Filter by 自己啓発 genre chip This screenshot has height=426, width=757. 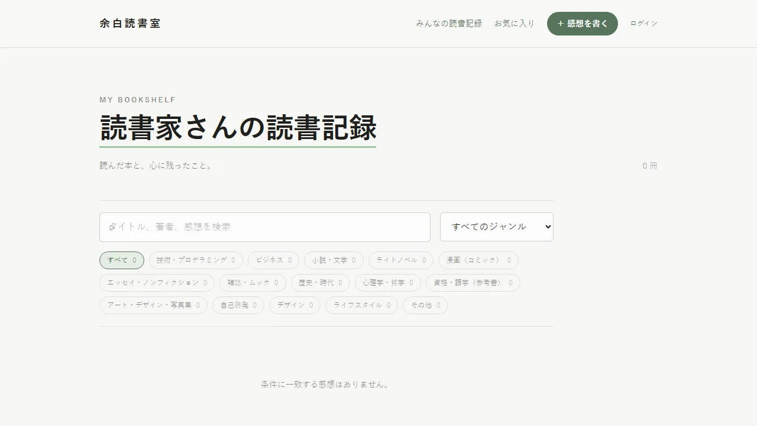[x=238, y=305]
